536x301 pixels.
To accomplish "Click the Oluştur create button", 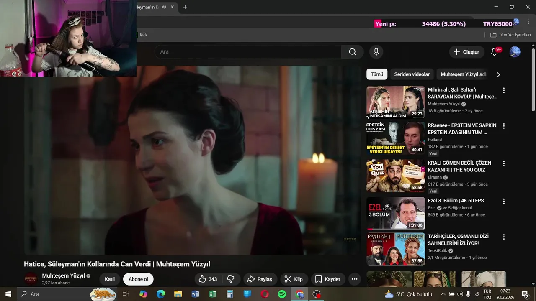I will (x=467, y=52).
